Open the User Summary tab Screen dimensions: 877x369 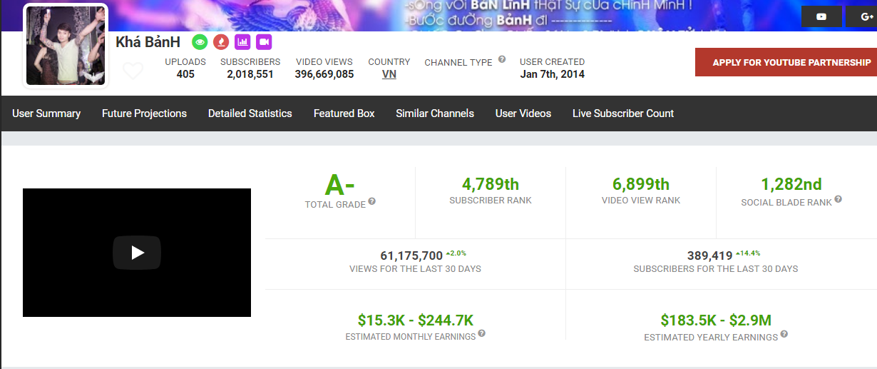[x=46, y=113]
